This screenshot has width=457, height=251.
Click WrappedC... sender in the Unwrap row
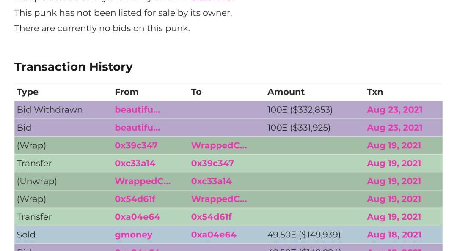(143, 181)
